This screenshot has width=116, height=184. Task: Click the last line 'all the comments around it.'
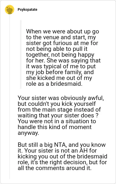pos(55,168)
